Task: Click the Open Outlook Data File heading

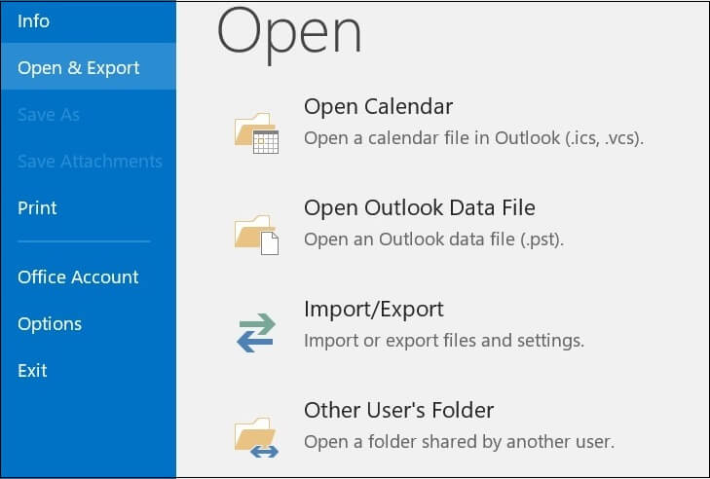Action: (420, 208)
